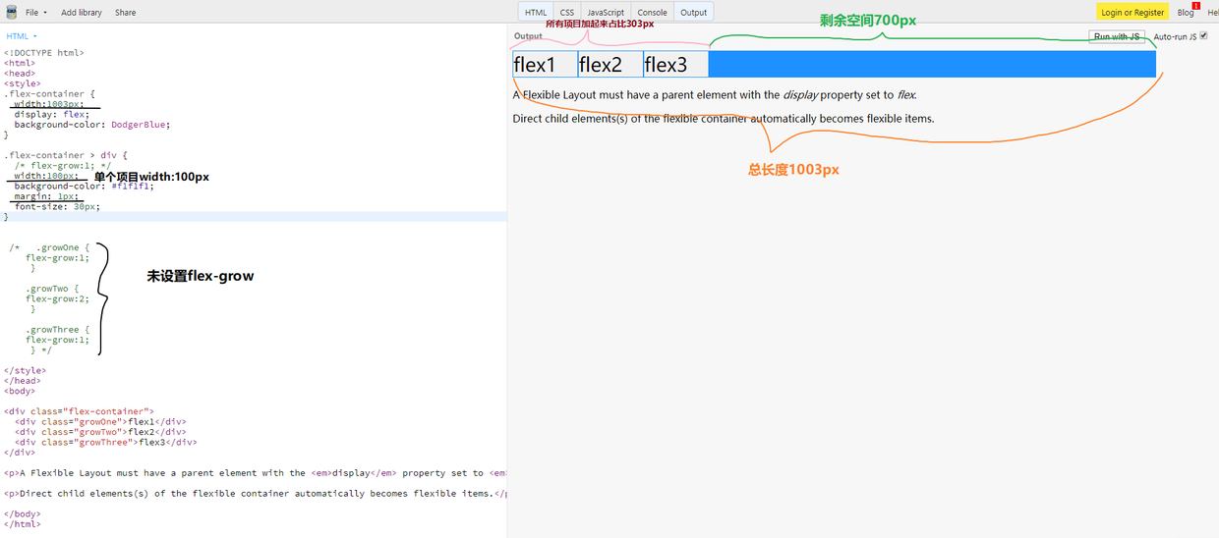Toggle the Console panel tab
This screenshot has height=538, width=1219.
(x=653, y=12)
